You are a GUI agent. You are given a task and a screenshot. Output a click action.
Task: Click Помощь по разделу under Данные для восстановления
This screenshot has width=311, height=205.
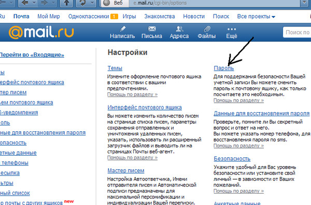point(238,146)
